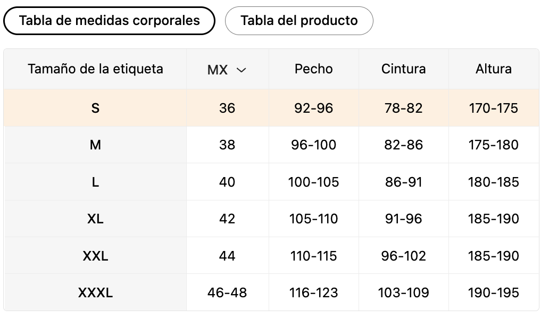
Task: Select the XXL size label cell
Action: point(95,256)
